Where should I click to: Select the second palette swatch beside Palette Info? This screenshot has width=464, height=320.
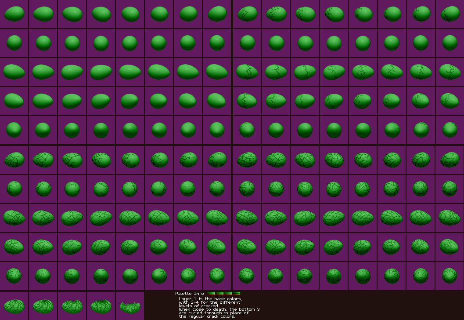(x=219, y=293)
